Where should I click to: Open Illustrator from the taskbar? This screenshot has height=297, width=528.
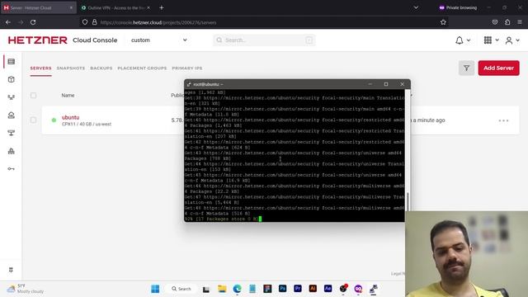(x=313, y=289)
